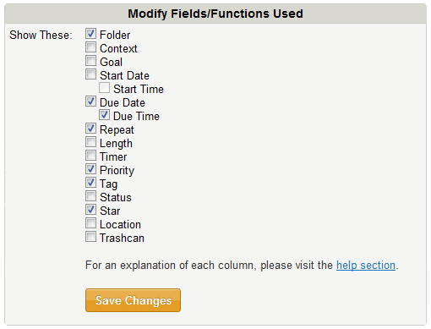Image resolution: width=431 pixels, height=329 pixels.
Task: Uncheck the Folder checkbox
Action: pyautogui.click(x=90, y=34)
